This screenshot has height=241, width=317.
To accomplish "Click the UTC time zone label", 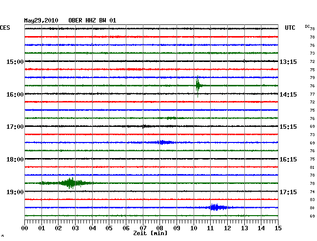I will click(x=290, y=28).
